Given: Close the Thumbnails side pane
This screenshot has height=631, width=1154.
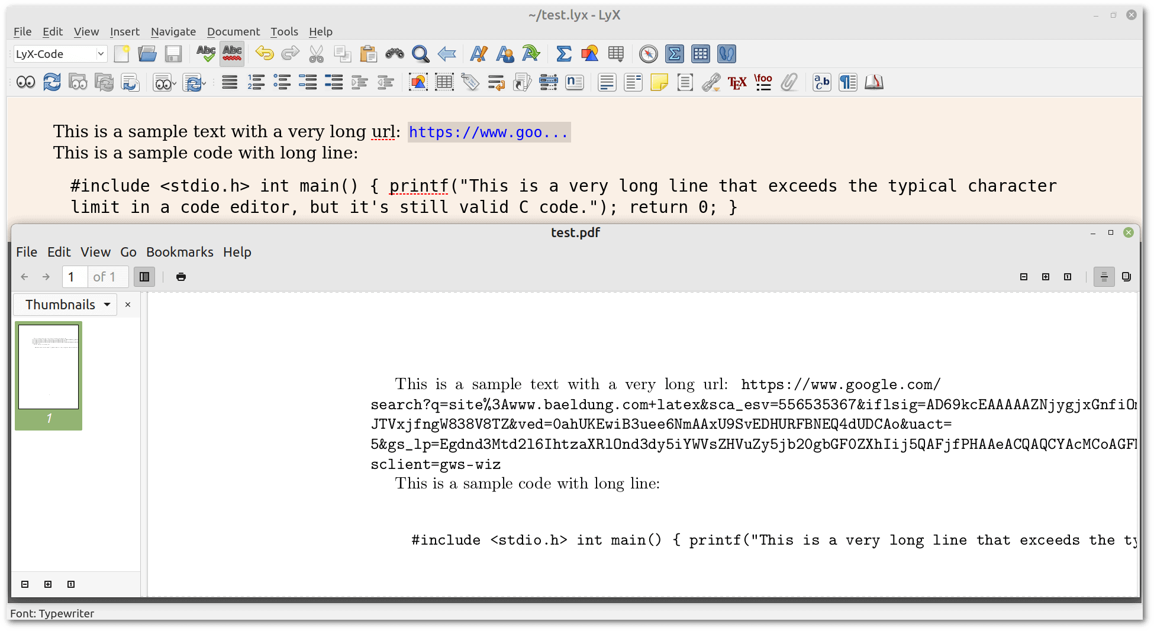Looking at the screenshot, I should 128,305.
